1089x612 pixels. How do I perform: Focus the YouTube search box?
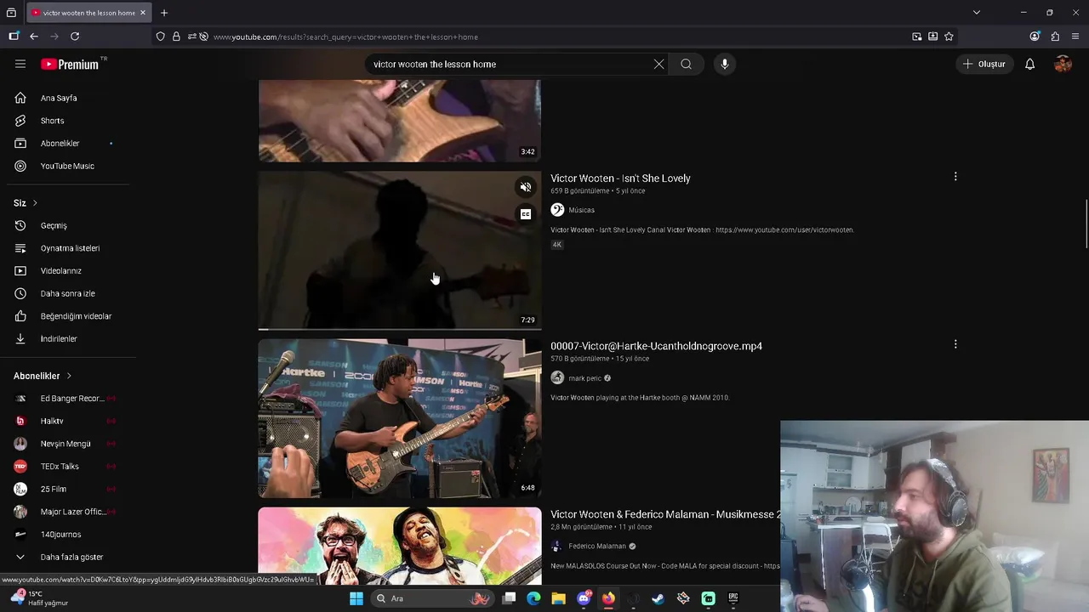tap(509, 64)
